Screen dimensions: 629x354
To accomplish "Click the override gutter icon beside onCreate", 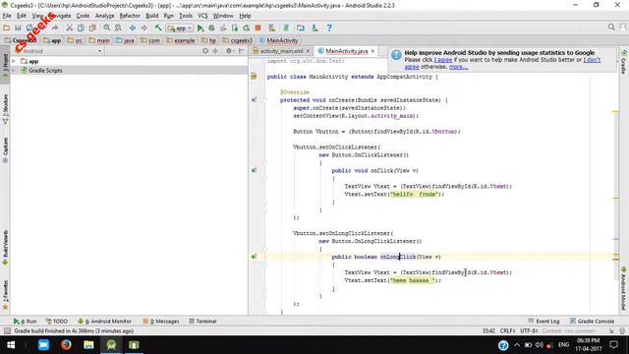I will pos(254,100).
